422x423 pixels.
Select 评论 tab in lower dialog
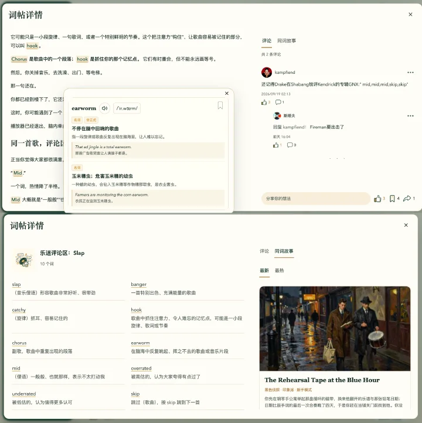coord(264,251)
